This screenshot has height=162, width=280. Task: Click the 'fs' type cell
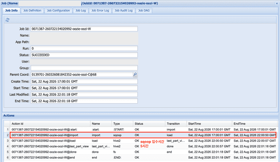(x=115, y=152)
